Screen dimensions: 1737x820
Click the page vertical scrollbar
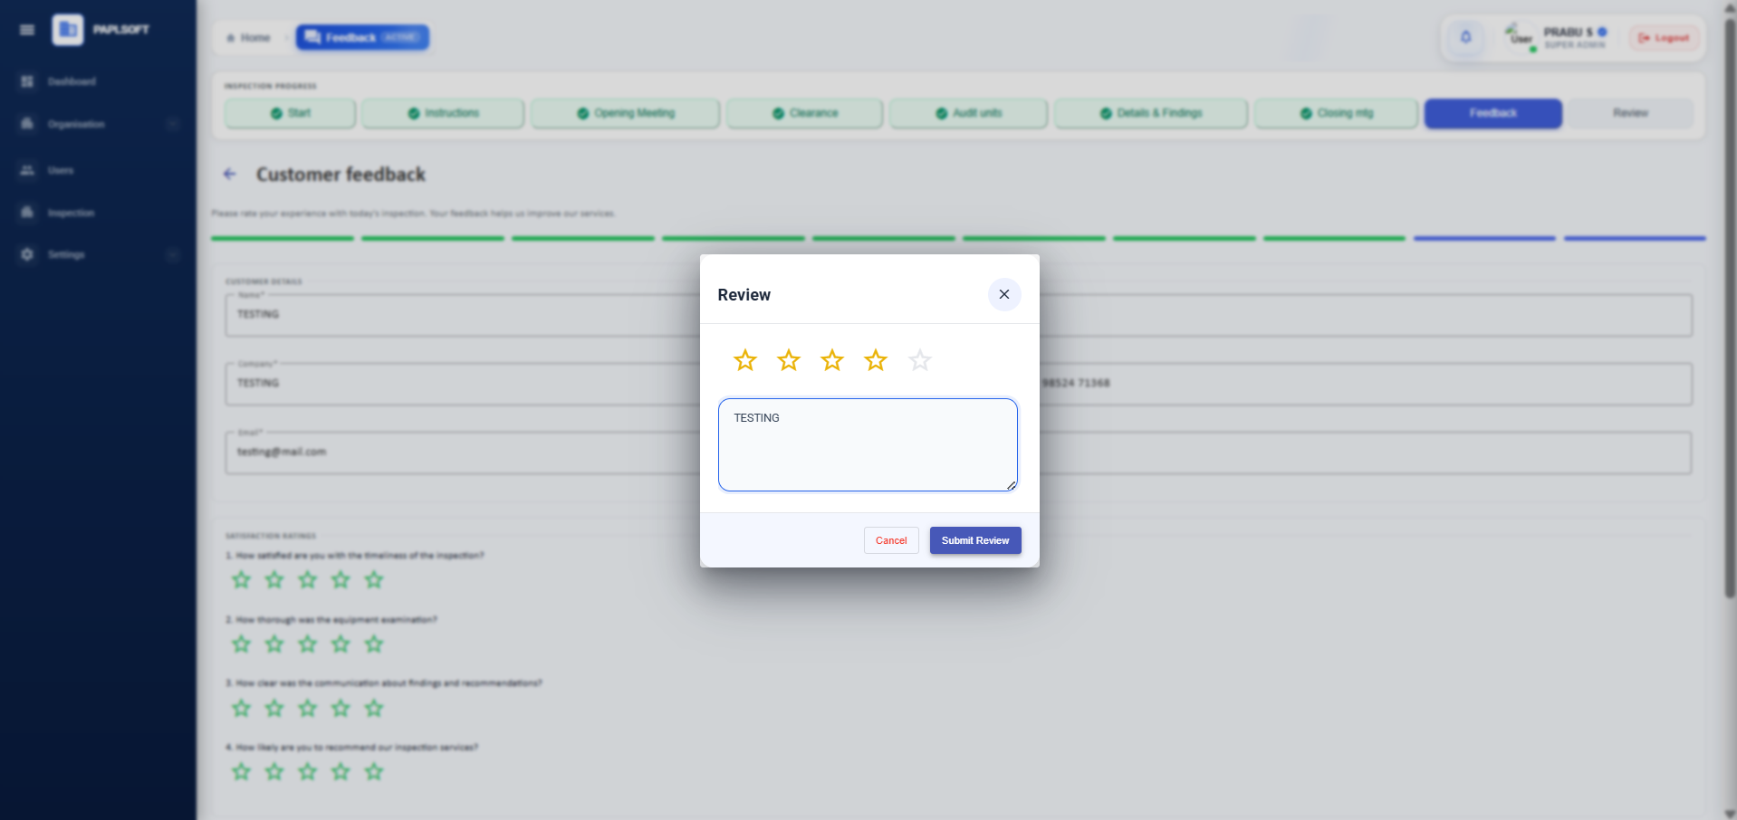point(1730,308)
